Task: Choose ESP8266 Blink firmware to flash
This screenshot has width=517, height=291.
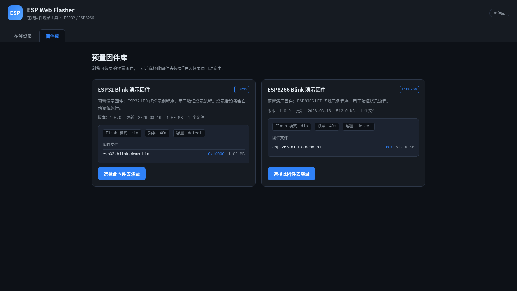Action: [291, 174]
